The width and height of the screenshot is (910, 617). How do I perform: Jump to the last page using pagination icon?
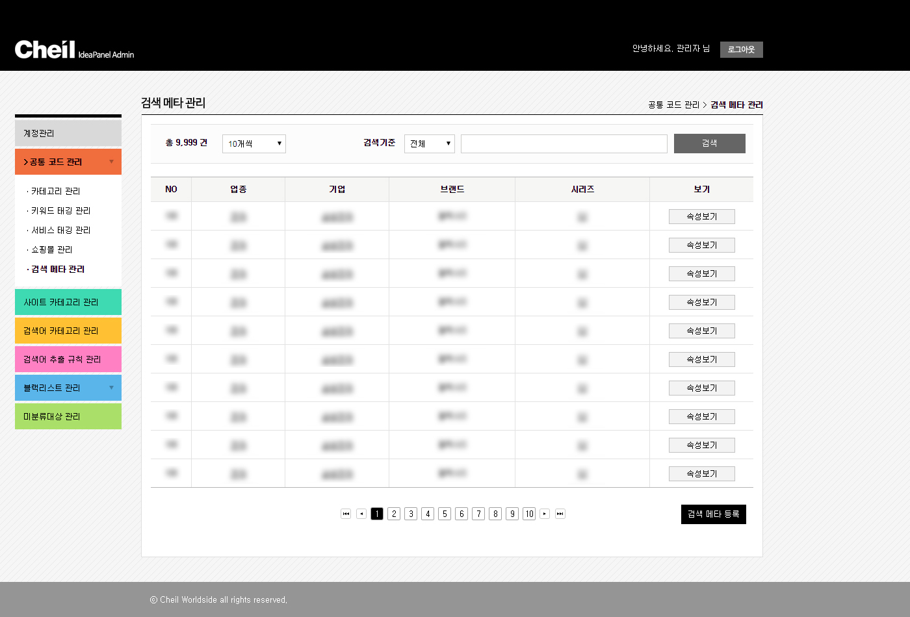[x=560, y=514]
